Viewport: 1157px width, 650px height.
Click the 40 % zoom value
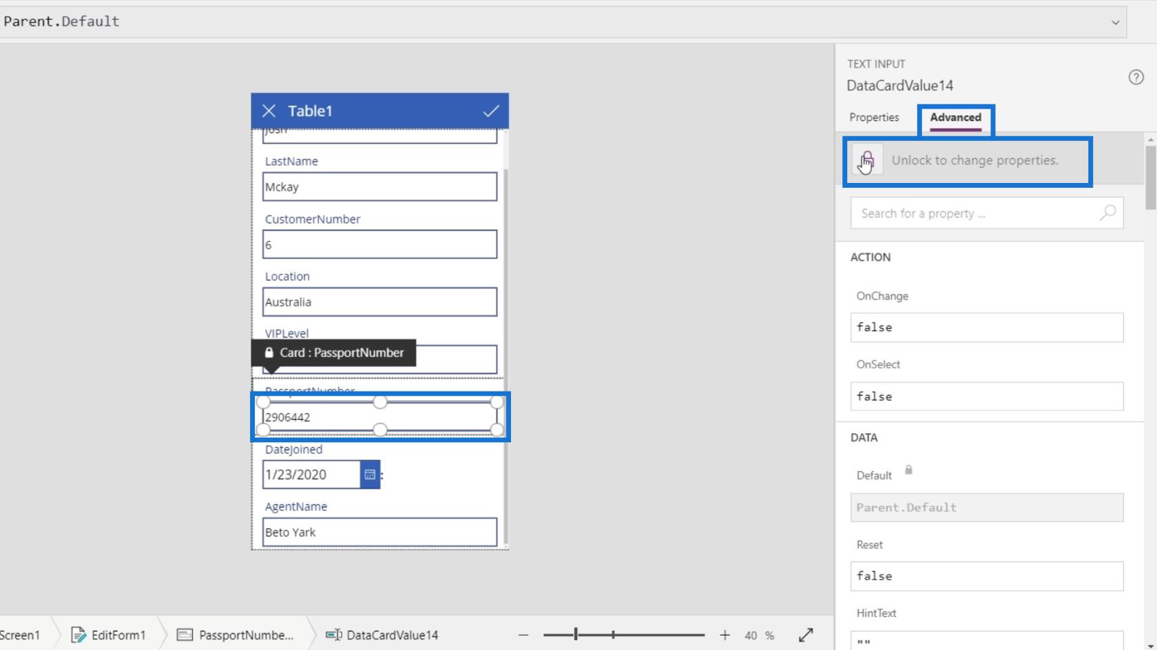tap(759, 635)
